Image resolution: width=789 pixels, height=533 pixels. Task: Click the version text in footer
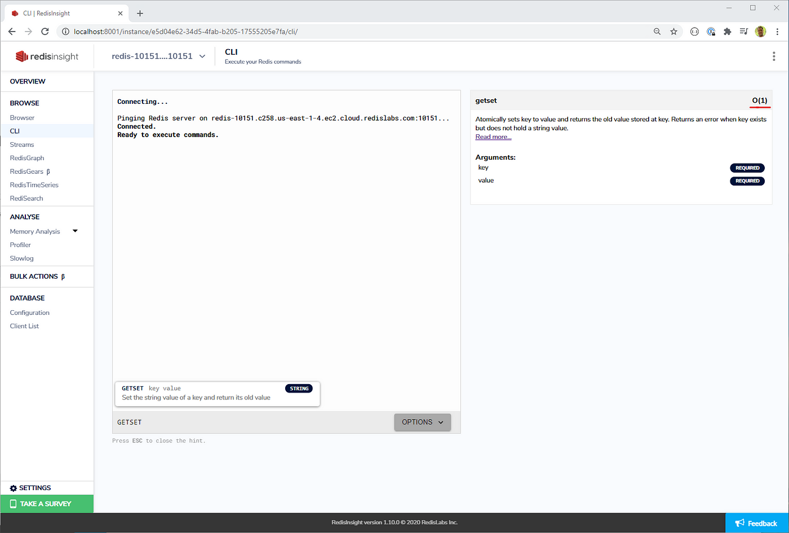(394, 522)
